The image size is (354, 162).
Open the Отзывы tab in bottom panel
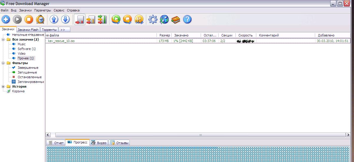tap(119, 143)
